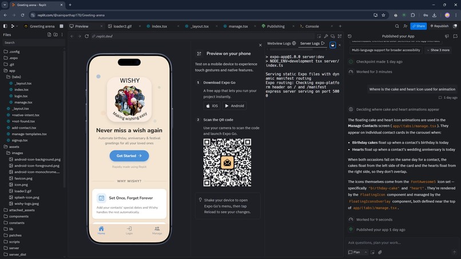Open the preview QR code expand icon
This screenshot has width=461, height=259.
tap(340, 36)
